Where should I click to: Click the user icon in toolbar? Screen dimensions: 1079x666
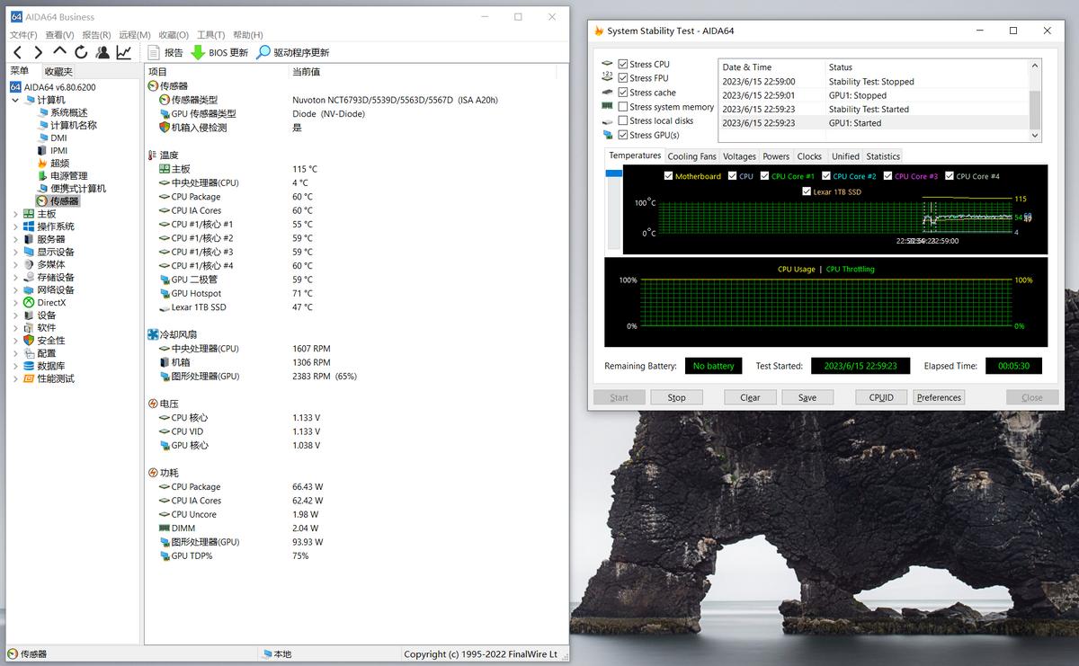[103, 52]
